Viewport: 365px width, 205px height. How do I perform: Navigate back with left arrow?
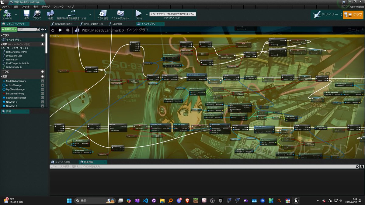pyautogui.click(x=60, y=30)
